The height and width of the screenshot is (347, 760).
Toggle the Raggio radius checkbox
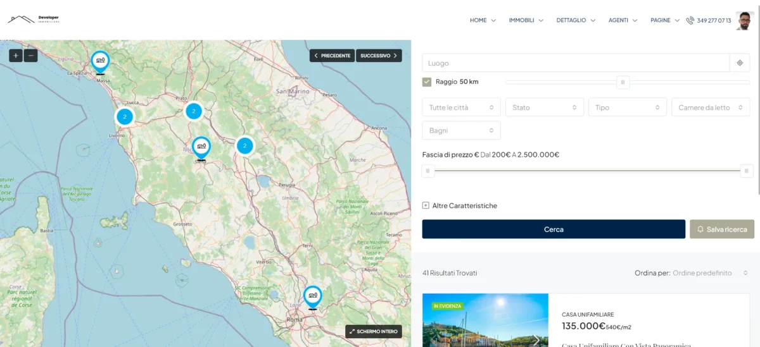pos(427,82)
